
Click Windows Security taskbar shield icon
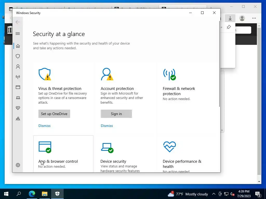(57, 194)
